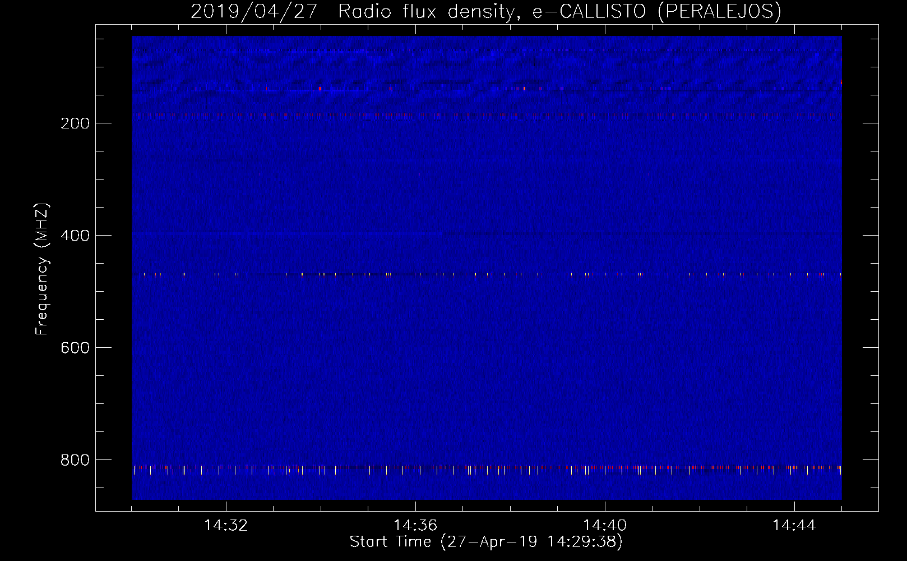Select the 600 frequency axis label
907x561 pixels.
[x=75, y=348]
